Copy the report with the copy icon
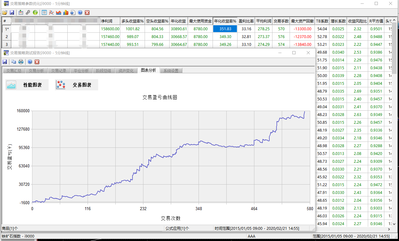The image size is (399, 241). pos(14,62)
